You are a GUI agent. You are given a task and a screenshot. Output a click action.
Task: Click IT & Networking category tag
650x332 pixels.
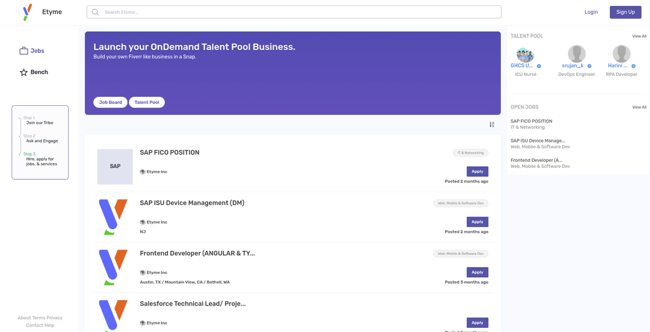[x=470, y=153]
